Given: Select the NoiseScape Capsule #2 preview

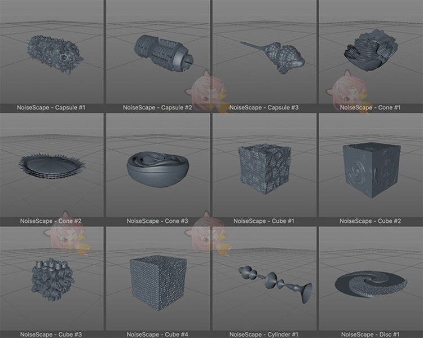Looking at the screenshot, I should (157, 51).
